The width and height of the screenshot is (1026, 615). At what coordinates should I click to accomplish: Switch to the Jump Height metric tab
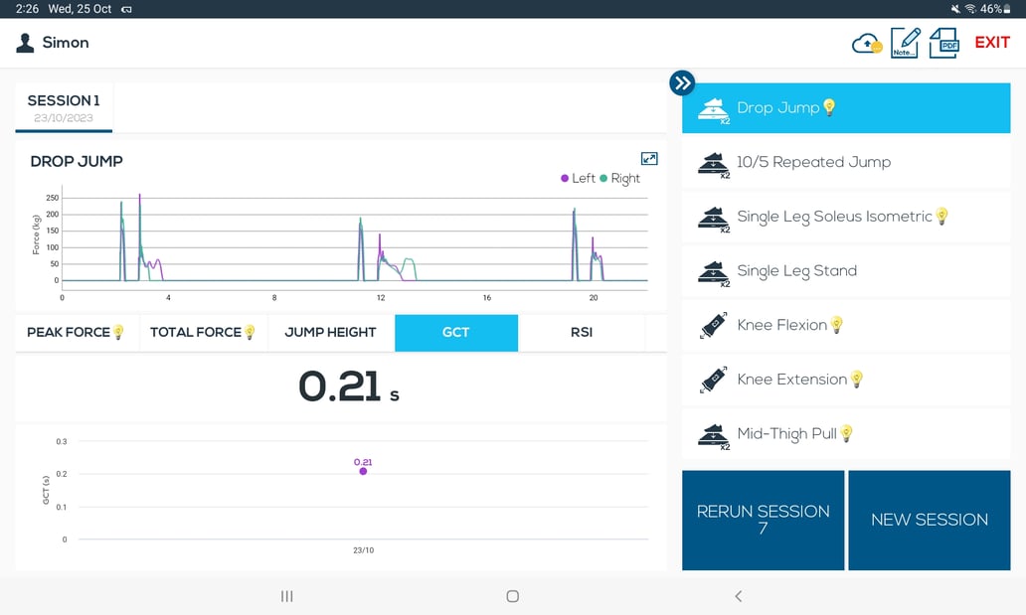(330, 333)
